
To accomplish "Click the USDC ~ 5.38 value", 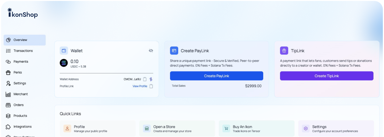I will (x=78, y=66).
